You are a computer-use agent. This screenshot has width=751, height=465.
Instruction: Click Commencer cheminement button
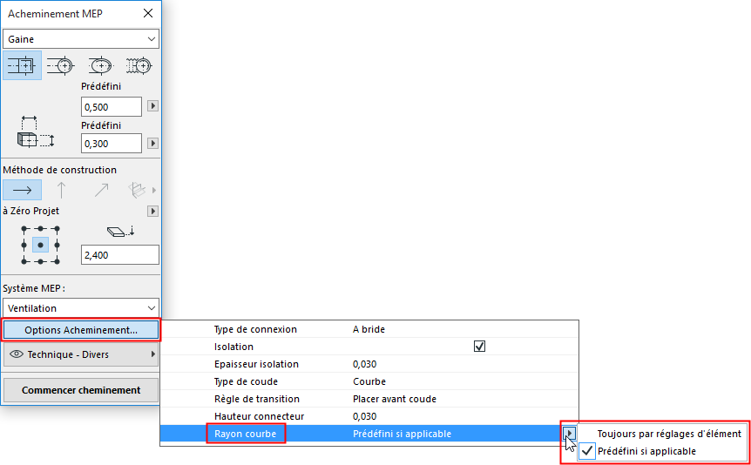(x=81, y=390)
